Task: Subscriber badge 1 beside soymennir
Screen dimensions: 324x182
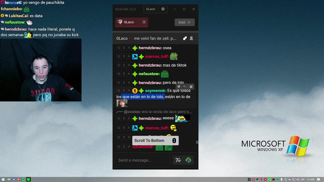Action: [x=135, y=90]
